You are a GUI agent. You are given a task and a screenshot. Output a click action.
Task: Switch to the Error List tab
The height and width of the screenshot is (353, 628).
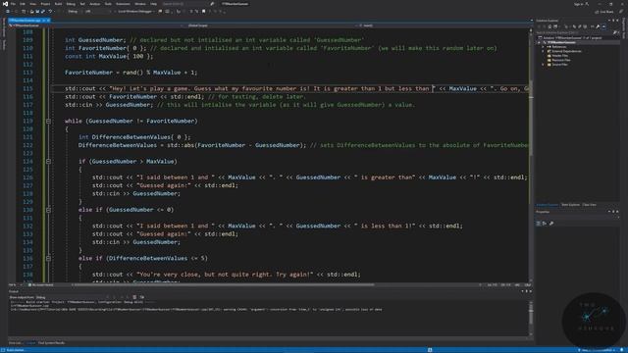point(15,343)
